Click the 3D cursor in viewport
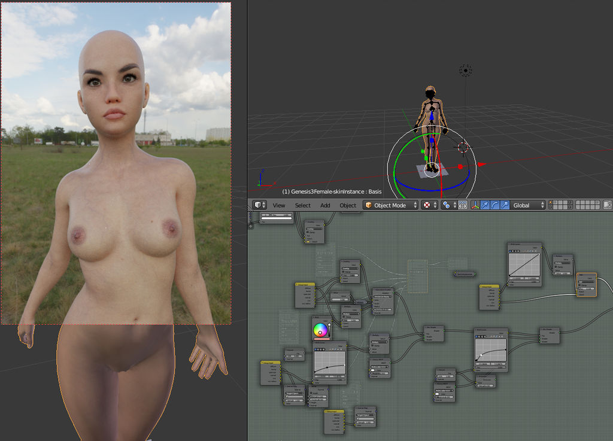613x441 pixels. tap(463, 147)
